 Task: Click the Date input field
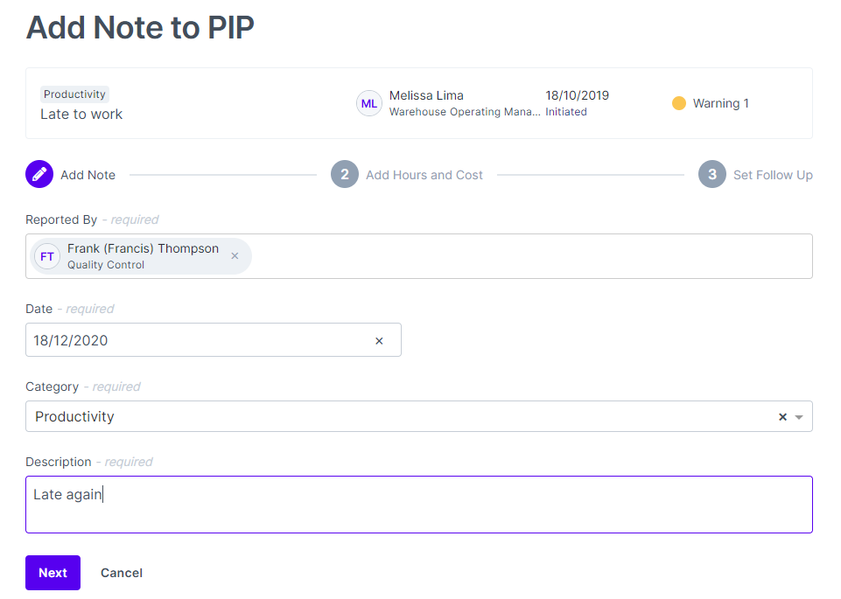point(197,341)
